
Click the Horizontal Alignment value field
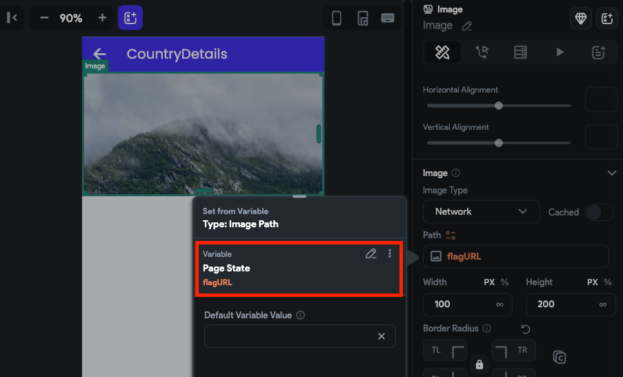click(601, 99)
